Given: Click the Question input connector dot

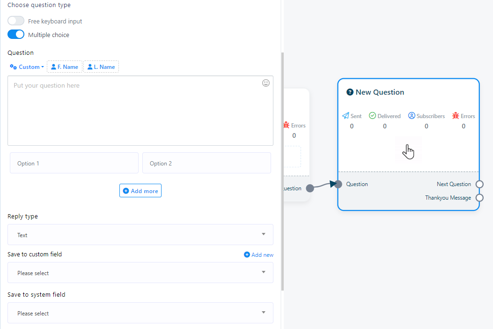Looking at the screenshot, I should coord(338,184).
